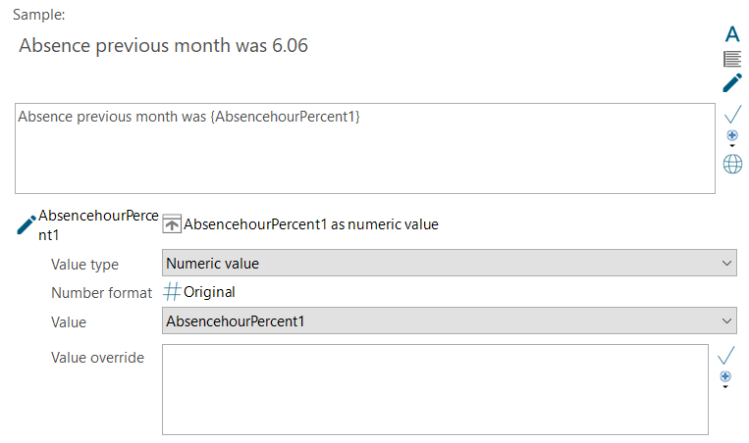749x443 pixels.
Task: Expand small arrow under template insert icon
Action: coord(731,146)
